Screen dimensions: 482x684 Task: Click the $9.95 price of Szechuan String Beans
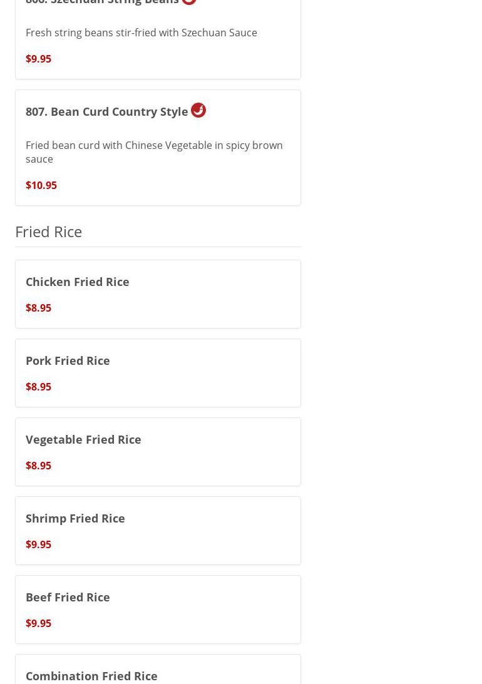38,59
